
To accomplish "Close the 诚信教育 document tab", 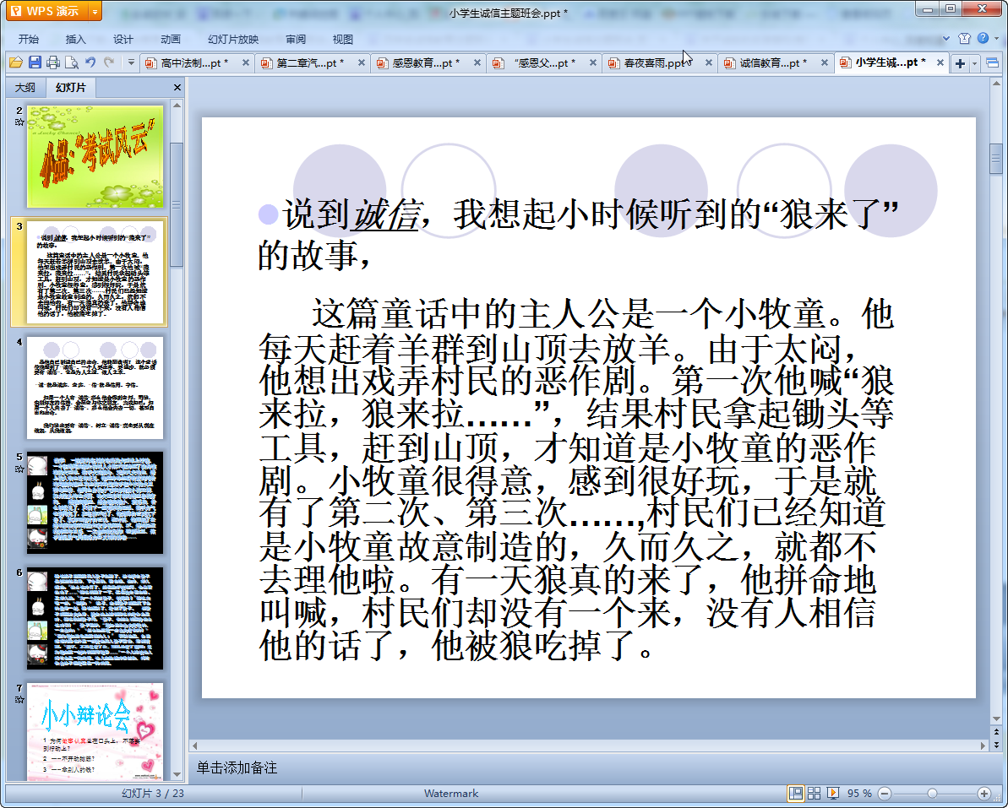I will click(824, 63).
